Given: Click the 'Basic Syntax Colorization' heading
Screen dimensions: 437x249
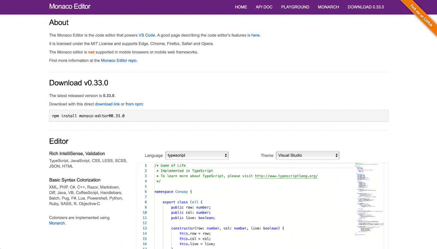Looking at the screenshot, I should (75, 180).
